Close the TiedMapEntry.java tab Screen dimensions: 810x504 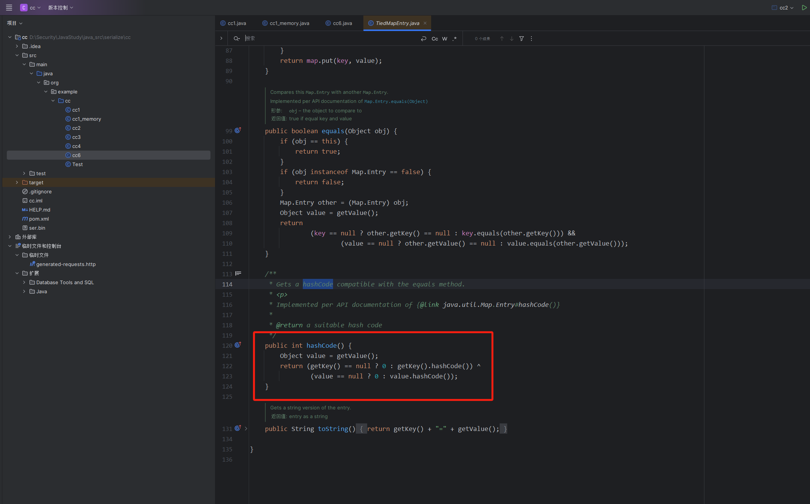click(x=425, y=23)
